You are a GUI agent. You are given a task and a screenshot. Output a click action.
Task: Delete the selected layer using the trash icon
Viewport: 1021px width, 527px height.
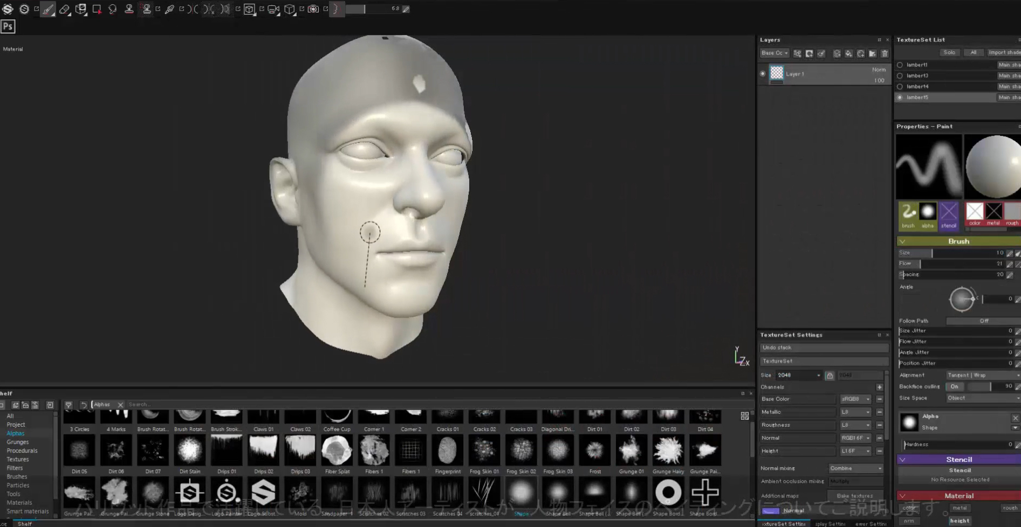click(885, 53)
